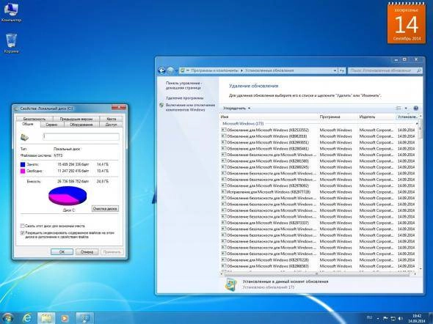Click the drive label input field
Image resolution: width=433 pixels, height=324 pixels.
pos(81,137)
